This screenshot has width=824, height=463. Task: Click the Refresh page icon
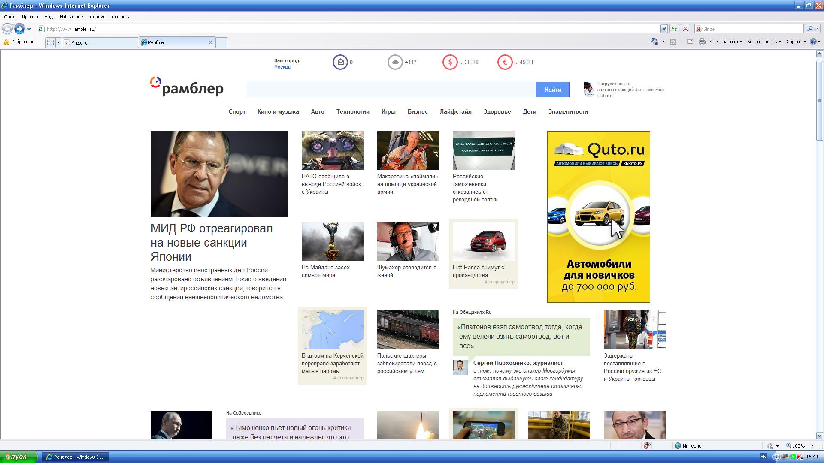pos(674,29)
